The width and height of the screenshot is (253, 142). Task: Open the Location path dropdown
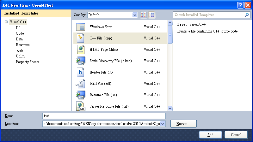pos(163,124)
